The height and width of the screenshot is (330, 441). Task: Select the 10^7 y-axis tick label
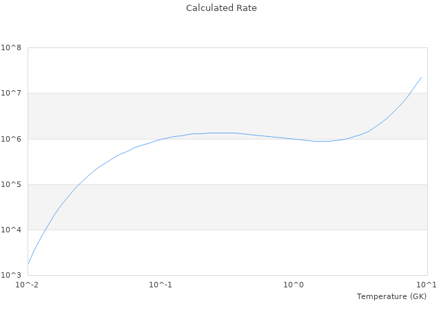pyautogui.click(x=11, y=93)
